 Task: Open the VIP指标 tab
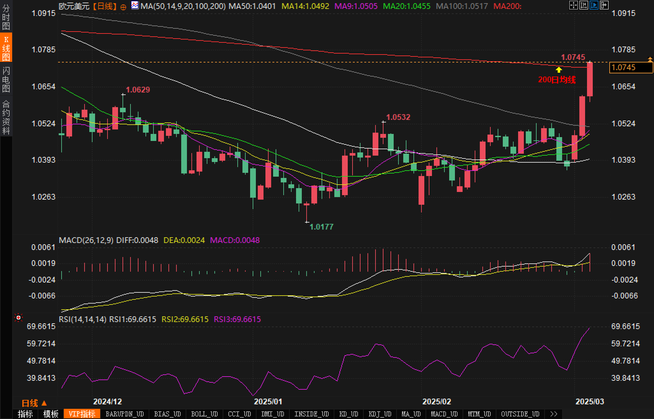82,414
